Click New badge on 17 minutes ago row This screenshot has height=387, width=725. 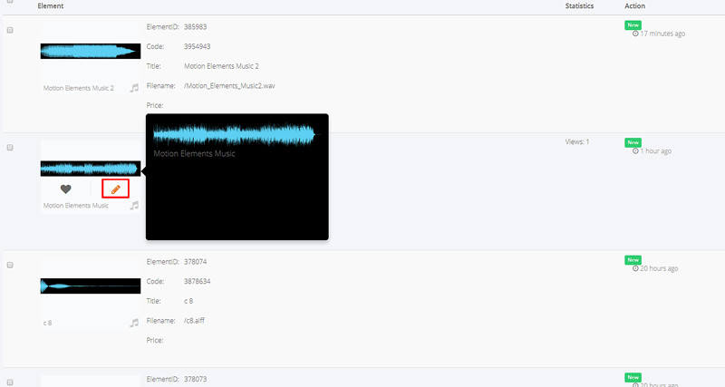point(633,25)
